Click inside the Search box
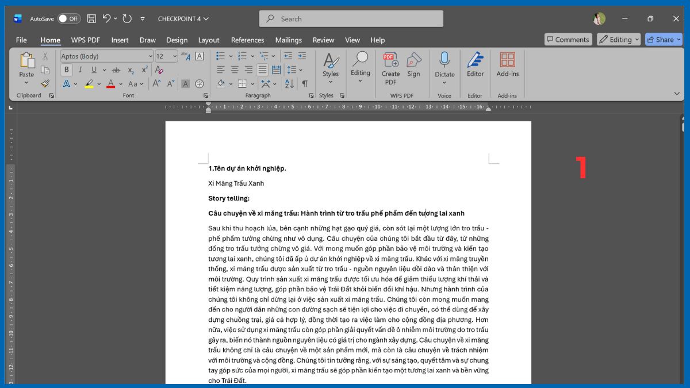 351,18
